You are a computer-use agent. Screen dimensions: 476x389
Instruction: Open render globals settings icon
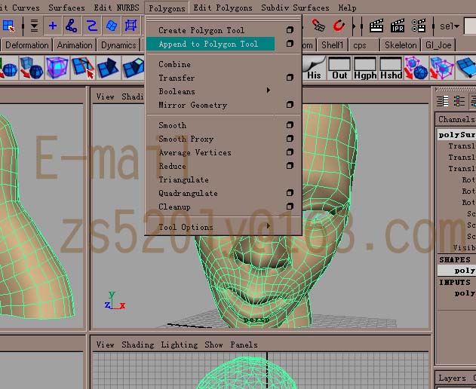[419, 26]
